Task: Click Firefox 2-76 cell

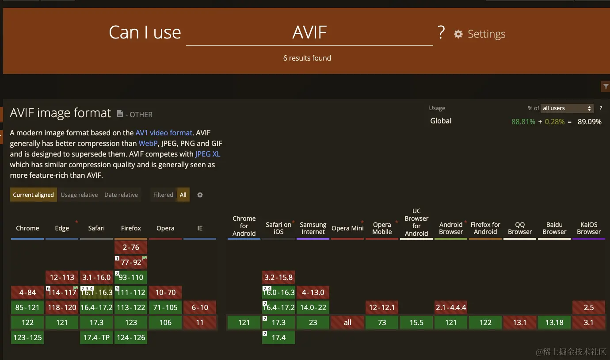Action: [x=131, y=247]
